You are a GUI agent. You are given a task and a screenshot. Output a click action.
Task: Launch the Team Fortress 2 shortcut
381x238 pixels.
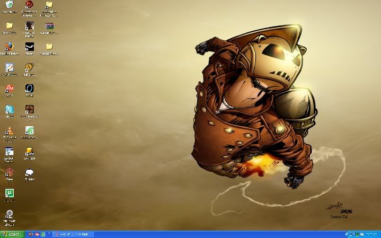pyautogui.click(x=30, y=113)
